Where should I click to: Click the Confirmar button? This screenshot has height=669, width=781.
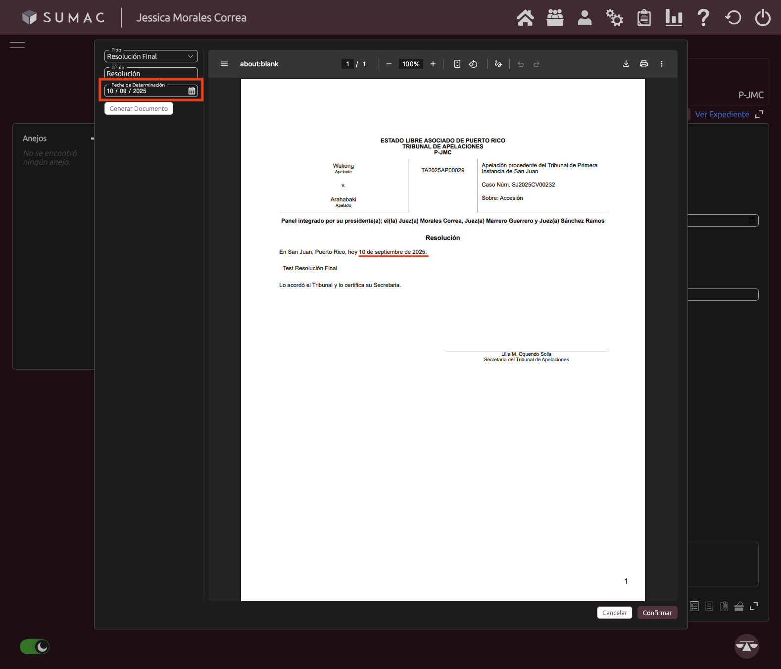pos(657,613)
